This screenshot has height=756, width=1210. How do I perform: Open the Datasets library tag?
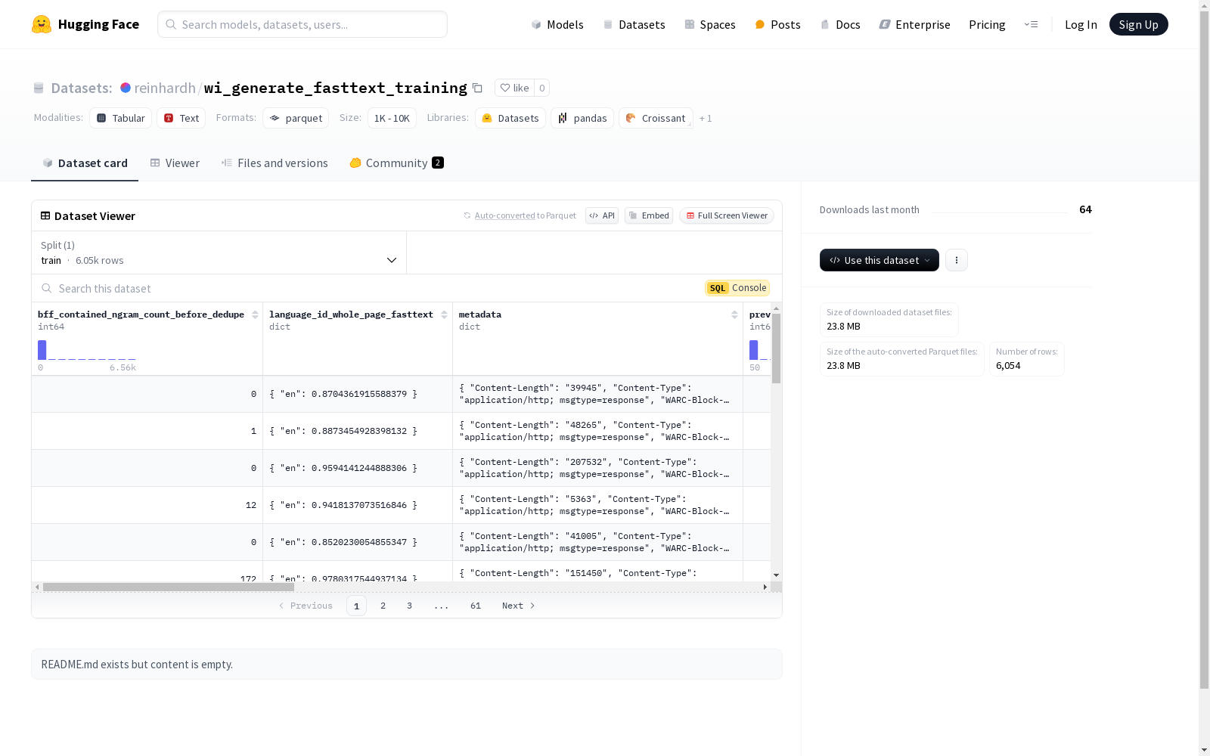pos(510,118)
